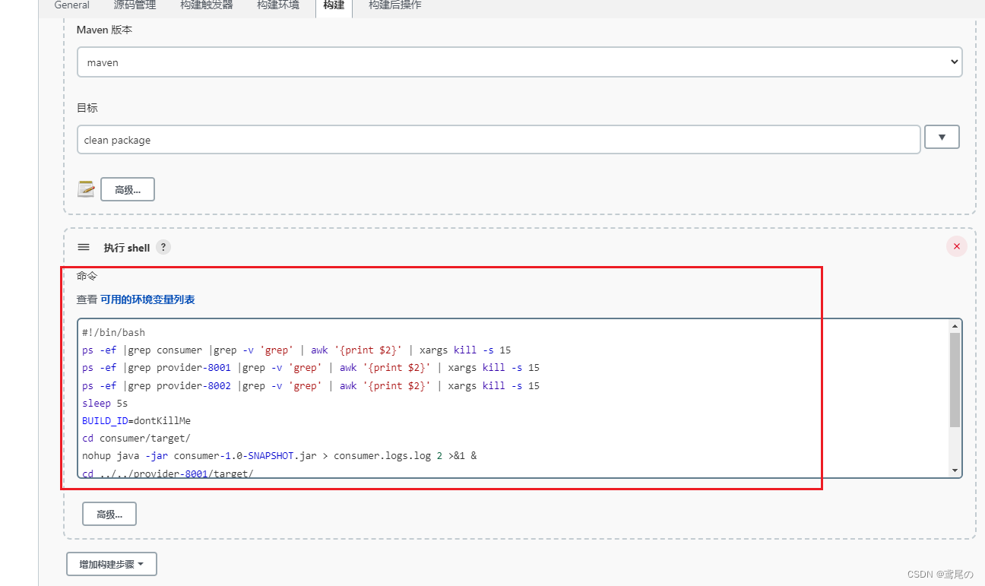Image resolution: width=985 pixels, height=586 pixels.
Task: Click scroll down arrow of command box
Action: (x=955, y=470)
